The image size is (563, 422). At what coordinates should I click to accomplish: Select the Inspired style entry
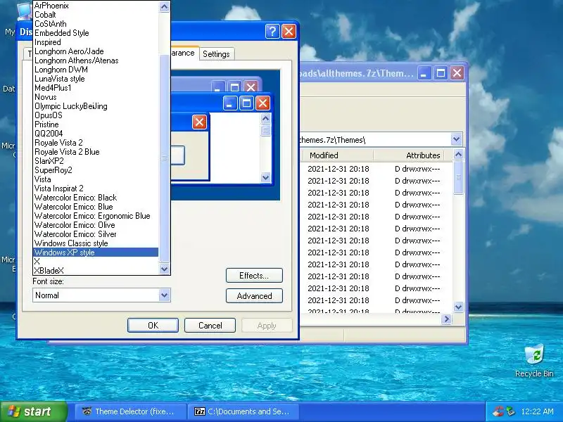[x=96, y=42]
